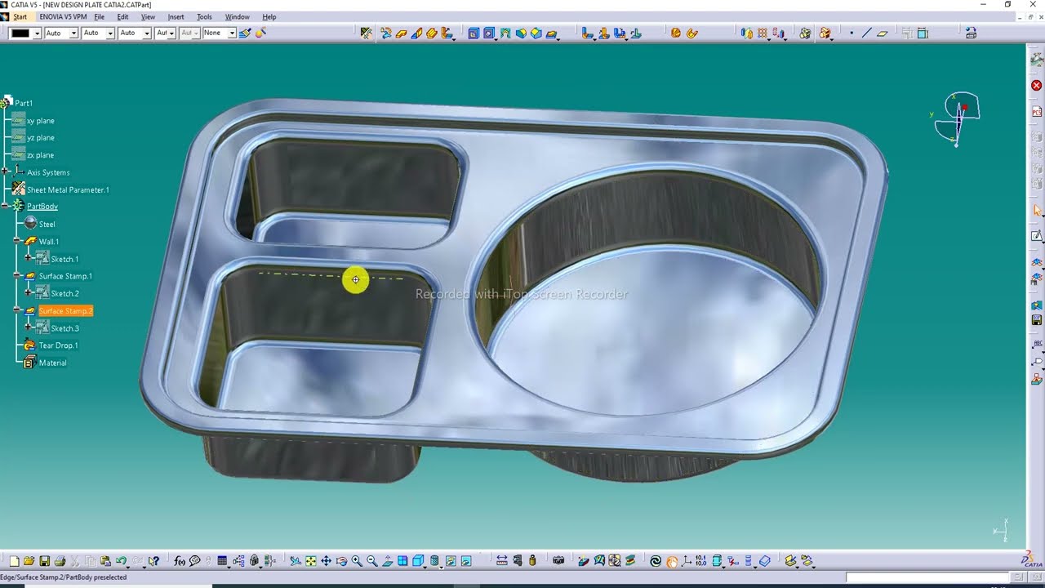1045x588 pixels.
Task: Click the Print icon
Action: tap(60, 561)
